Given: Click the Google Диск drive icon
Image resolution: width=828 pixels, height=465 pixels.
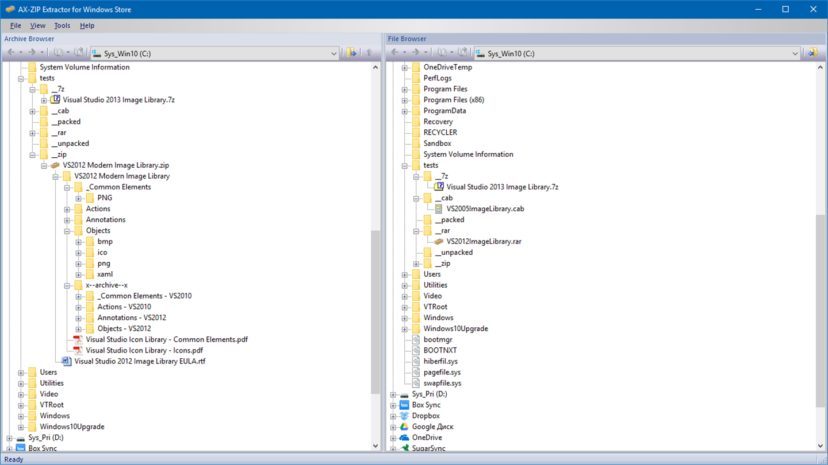Looking at the screenshot, I should (404, 427).
